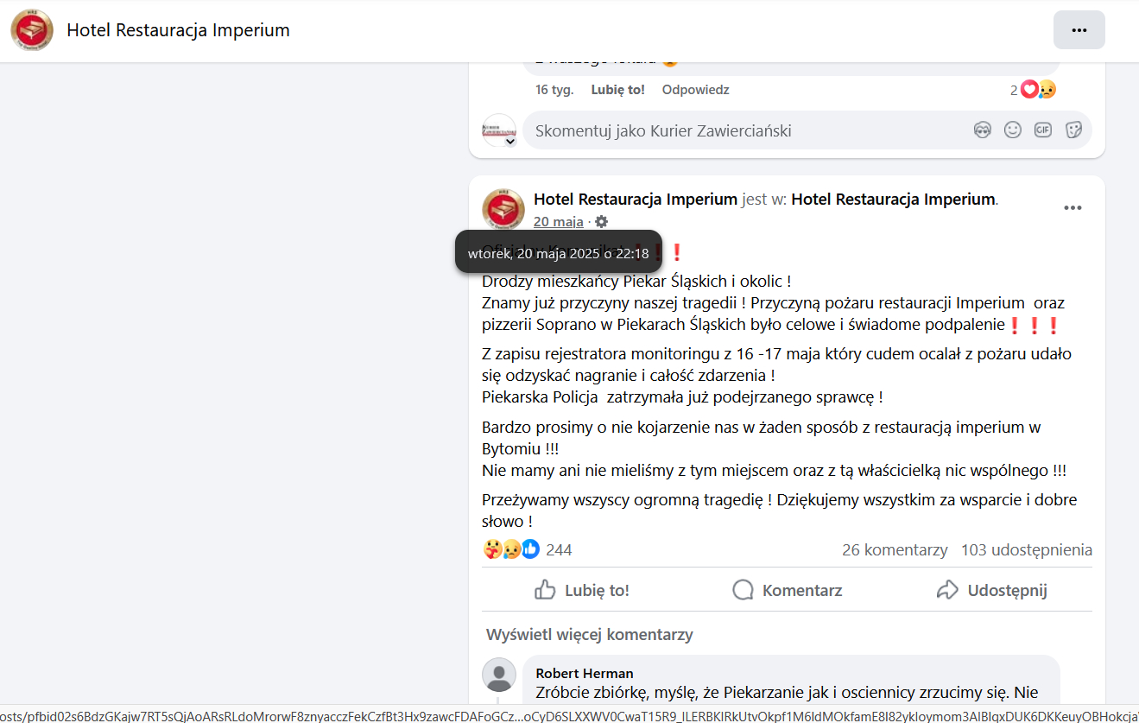Switch commenting profile via avatar dropdown arrow
The image size is (1139, 723).
click(x=510, y=141)
